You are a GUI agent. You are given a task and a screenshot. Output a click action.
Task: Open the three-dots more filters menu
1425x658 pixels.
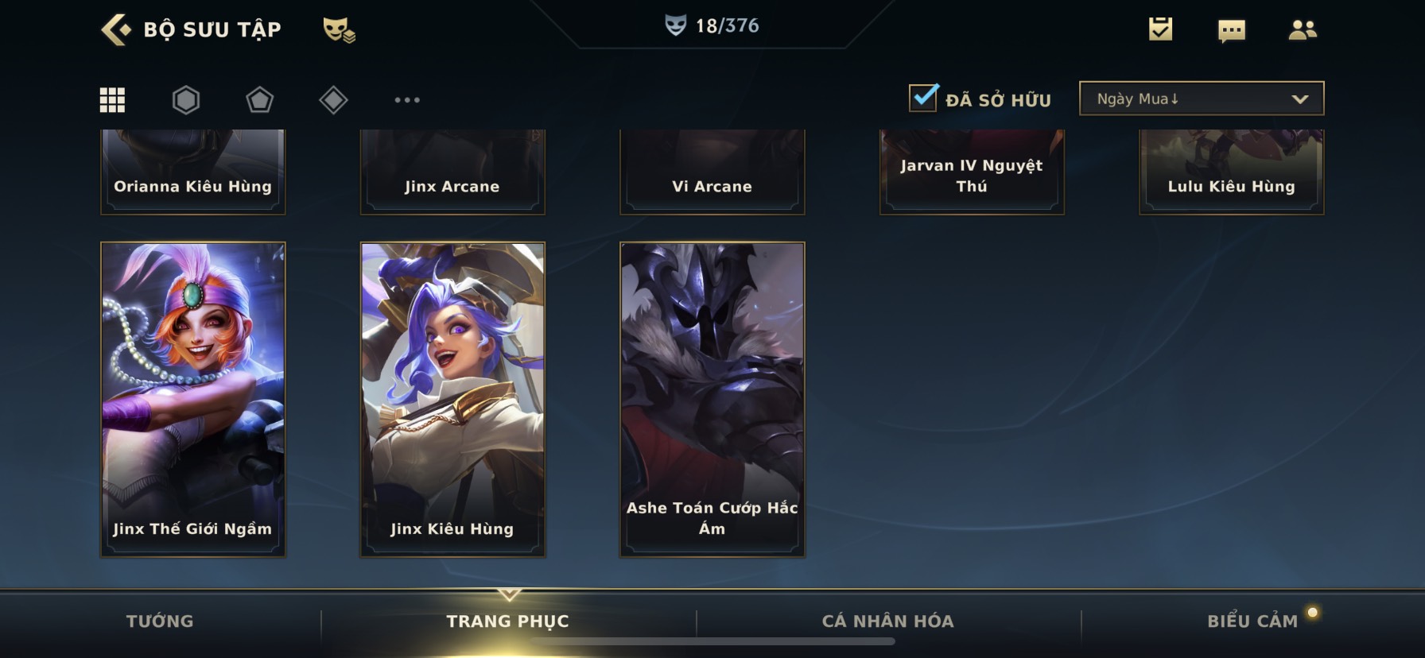click(x=407, y=100)
